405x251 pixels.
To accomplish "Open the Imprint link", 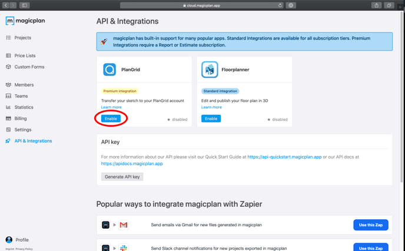I will (x=10, y=249).
